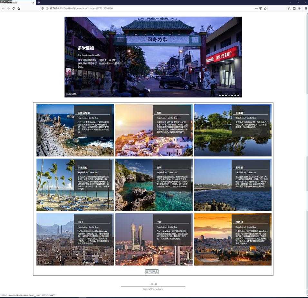Viewport: 308px width, 298px height.
Task: Open the 索马里 dark sea coast card
Action: coord(233,185)
